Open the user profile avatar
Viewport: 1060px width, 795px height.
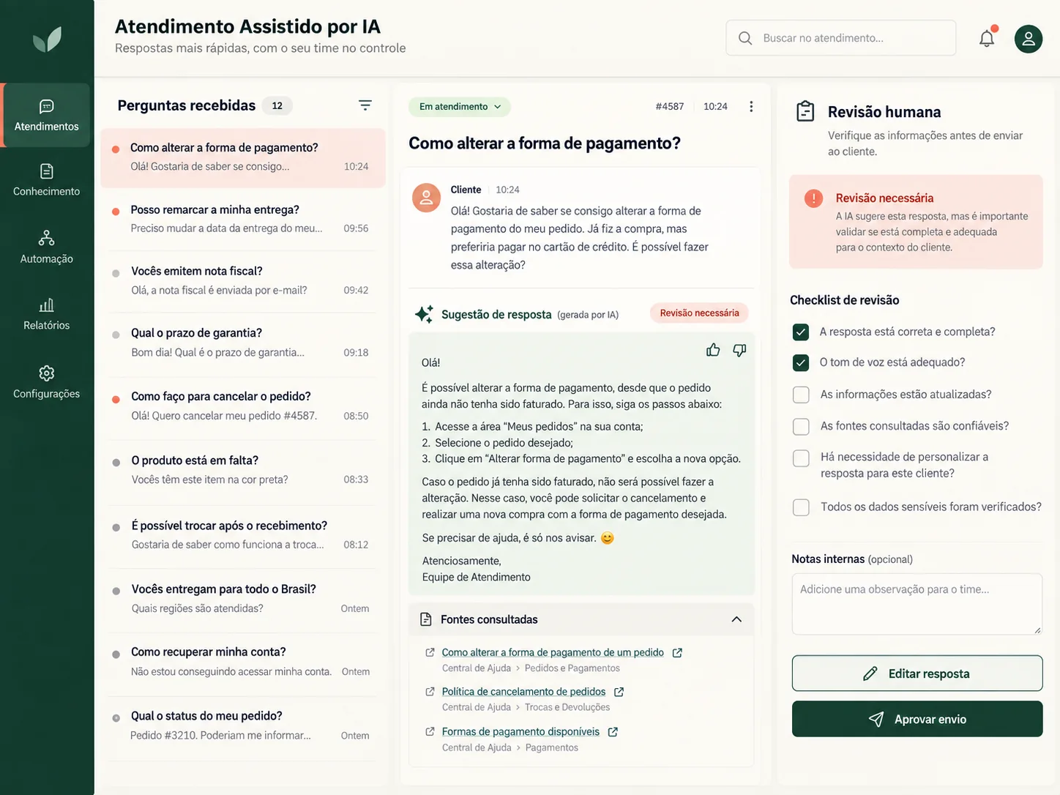(1028, 39)
